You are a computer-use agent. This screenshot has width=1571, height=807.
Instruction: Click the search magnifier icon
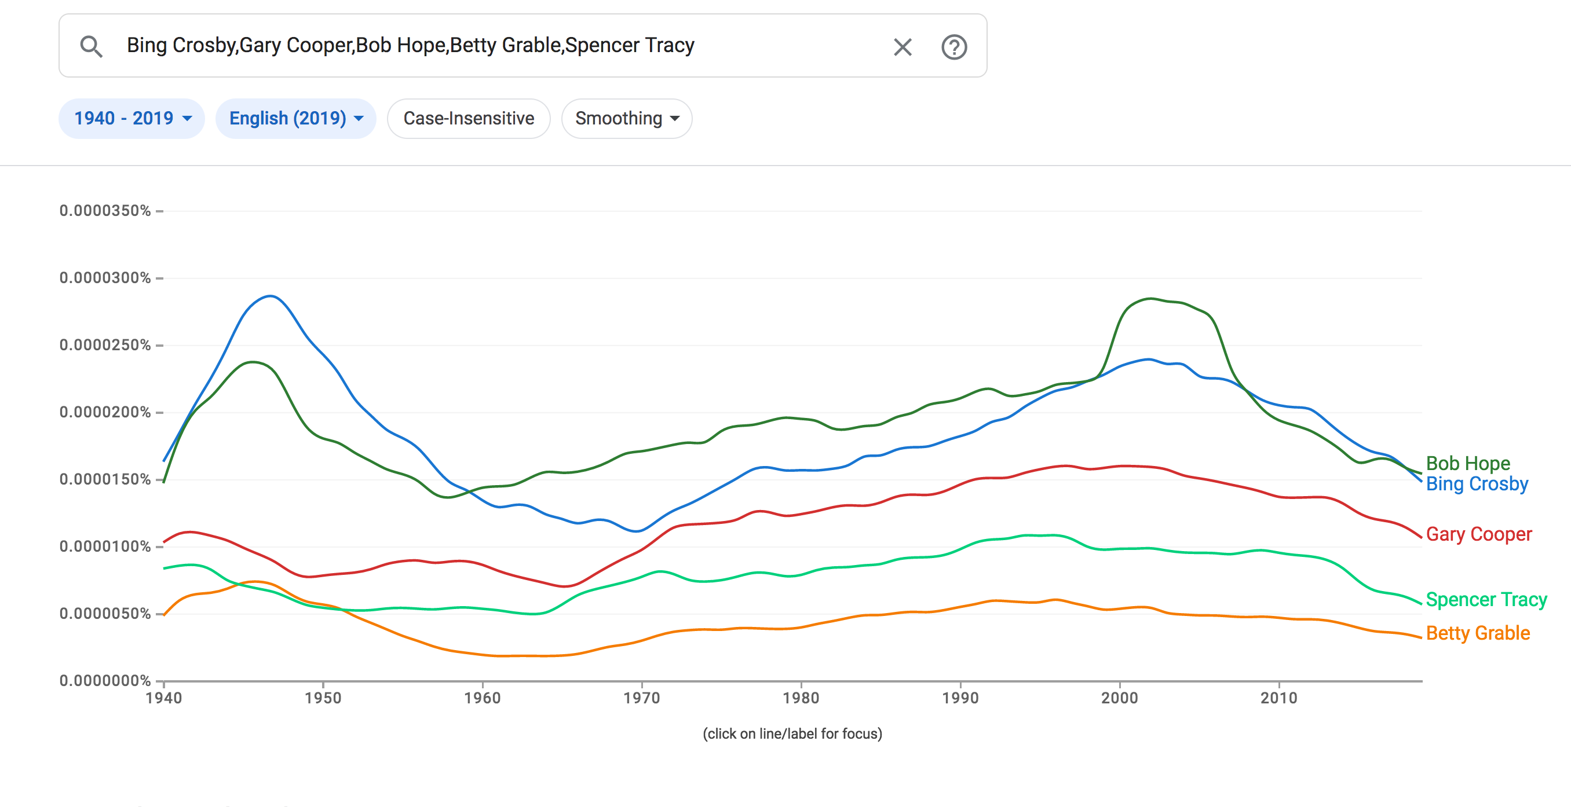[92, 46]
